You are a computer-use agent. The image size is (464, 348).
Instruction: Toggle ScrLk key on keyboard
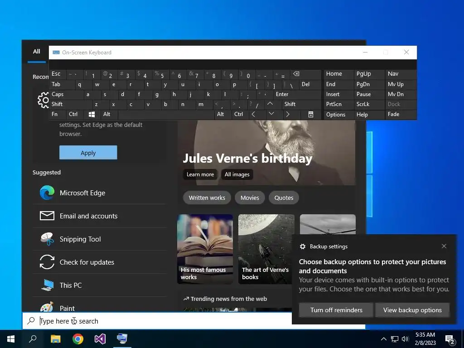point(369,104)
